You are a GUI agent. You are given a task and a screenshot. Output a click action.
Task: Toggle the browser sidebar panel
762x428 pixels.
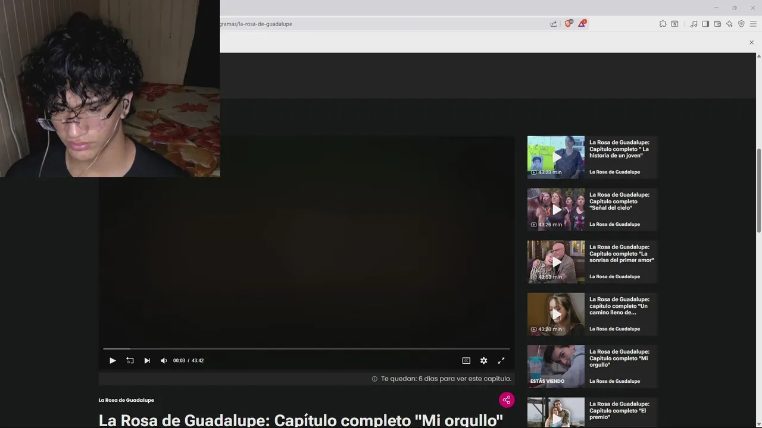705,24
